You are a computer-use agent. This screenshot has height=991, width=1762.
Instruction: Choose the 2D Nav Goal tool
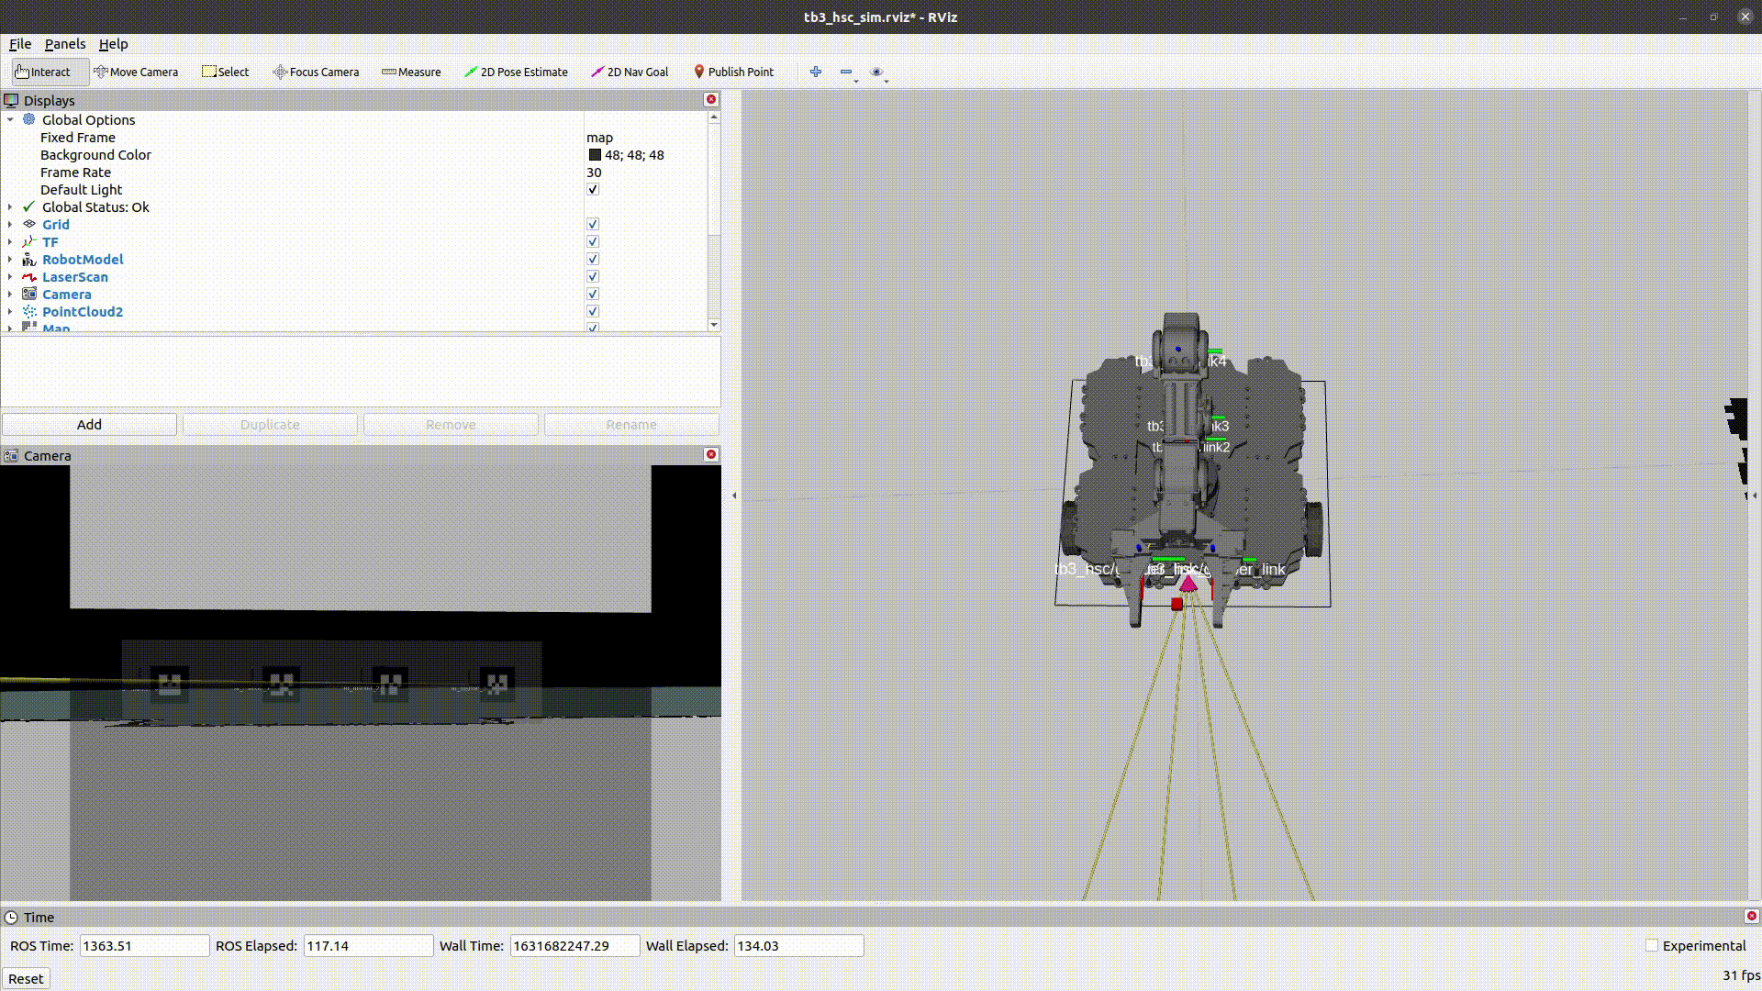630,72
